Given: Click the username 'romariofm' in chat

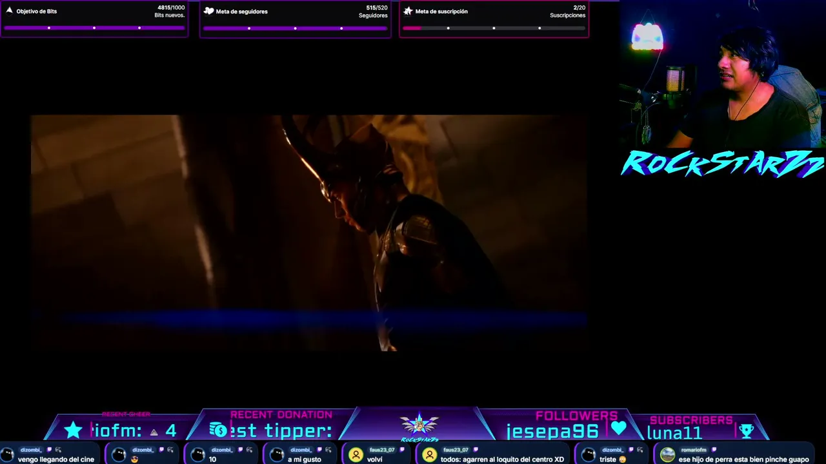Looking at the screenshot, I should click(x=694, y=450).
